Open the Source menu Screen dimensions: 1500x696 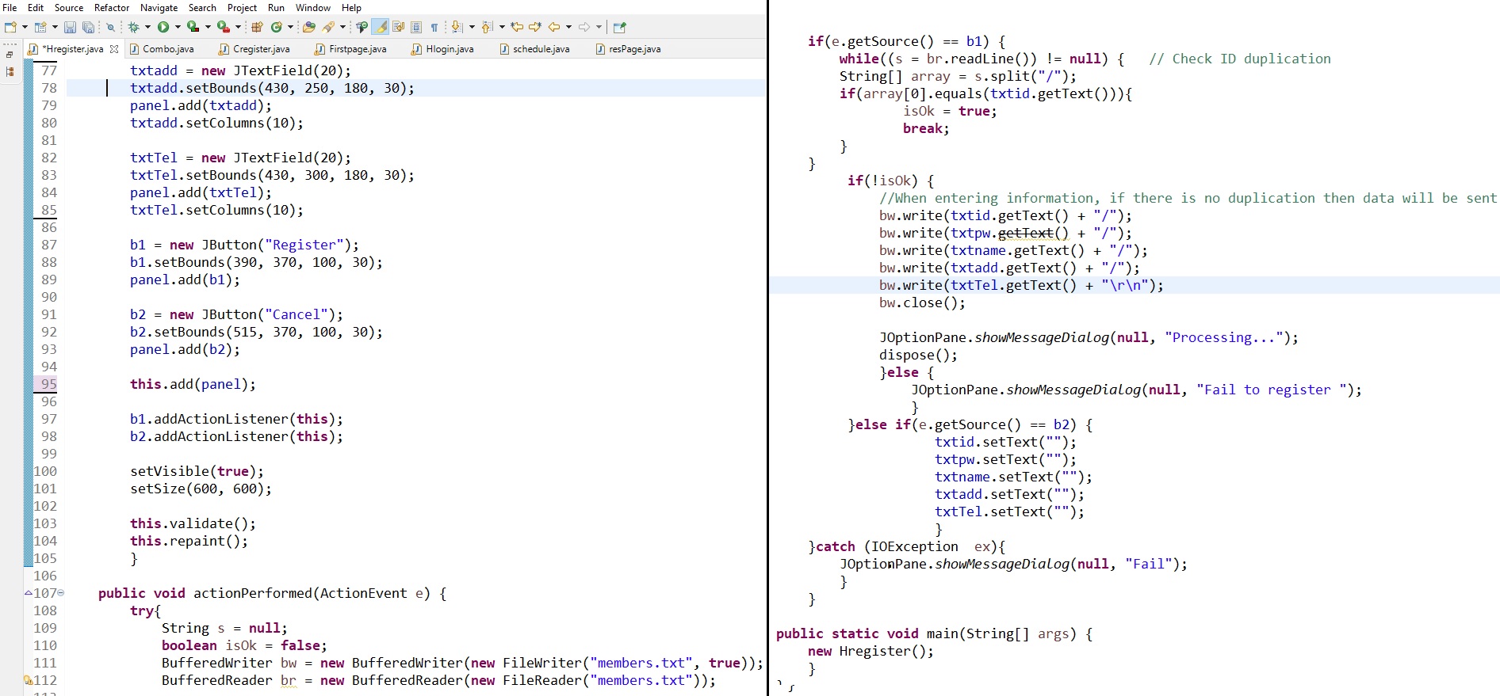click(x=69, y=7)
